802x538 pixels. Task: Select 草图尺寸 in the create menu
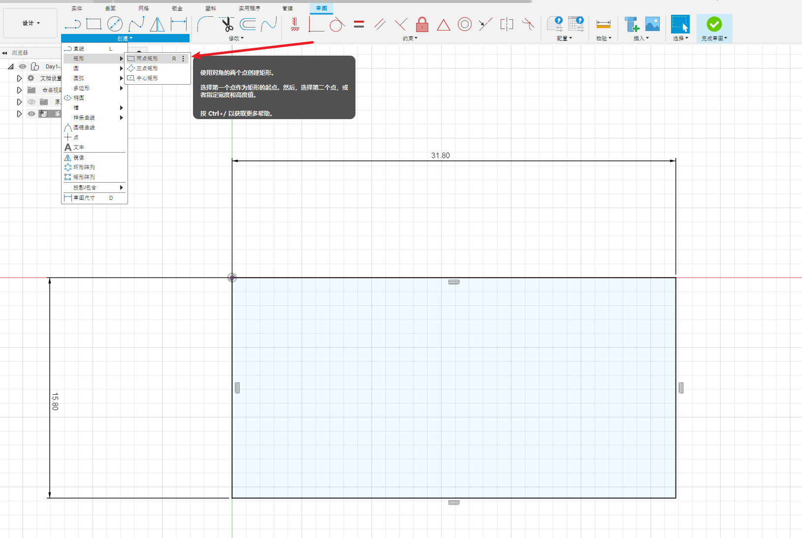click(84, 198)
